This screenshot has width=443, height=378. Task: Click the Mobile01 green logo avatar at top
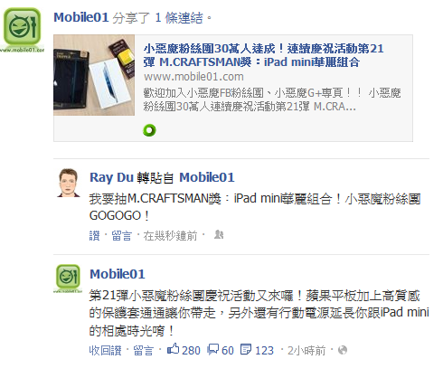(x=22, y=29)
